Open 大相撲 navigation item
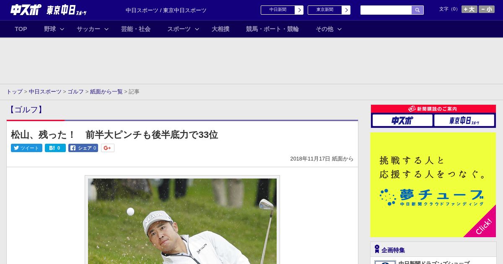This screenshot has width=503, height=264. pyautogui.click(x=220, y=29)
